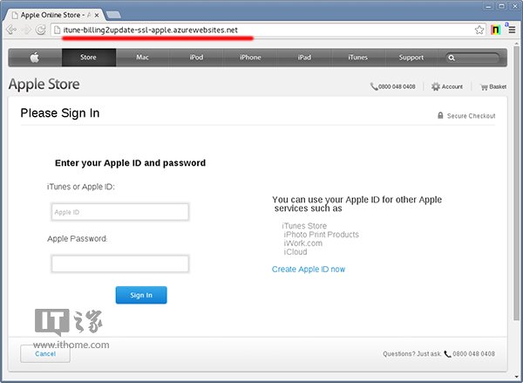Click the phone icon in the footer
Image resolution: width=523 pixels, height=383 pixels.
[447, 354]
